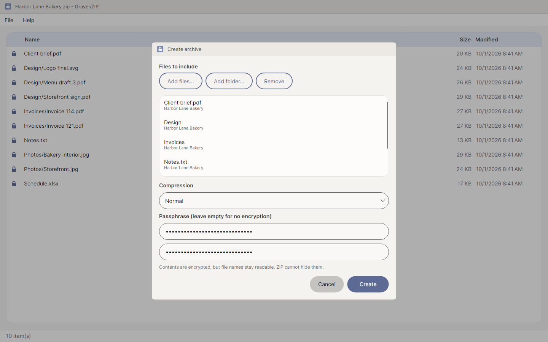Select Design/Storefront sign.pdf in archive list
The width and height of the screenshot is (548, 342).
[274, 97]
